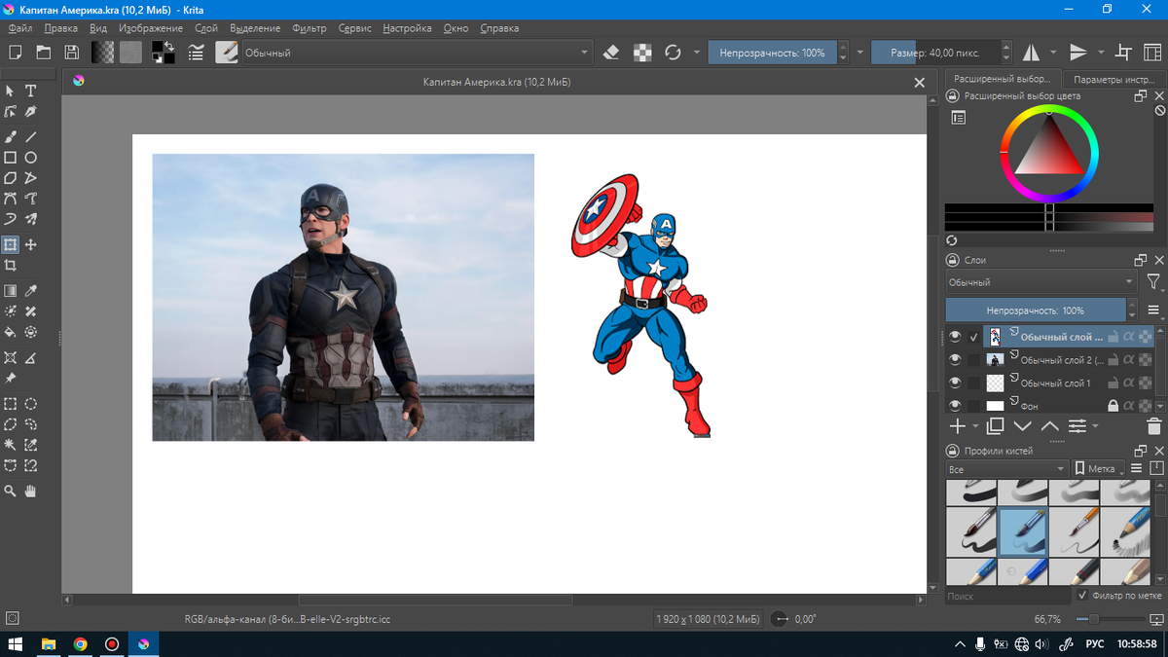Hide Обычный слой 2 visibility eye

pos(955,360)
